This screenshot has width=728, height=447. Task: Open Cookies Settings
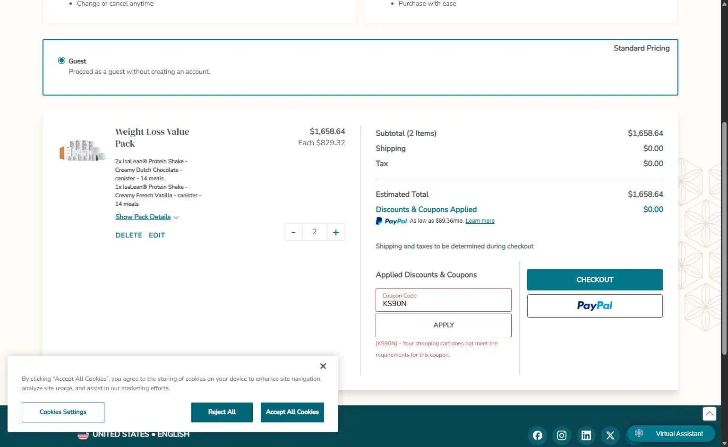63,412
